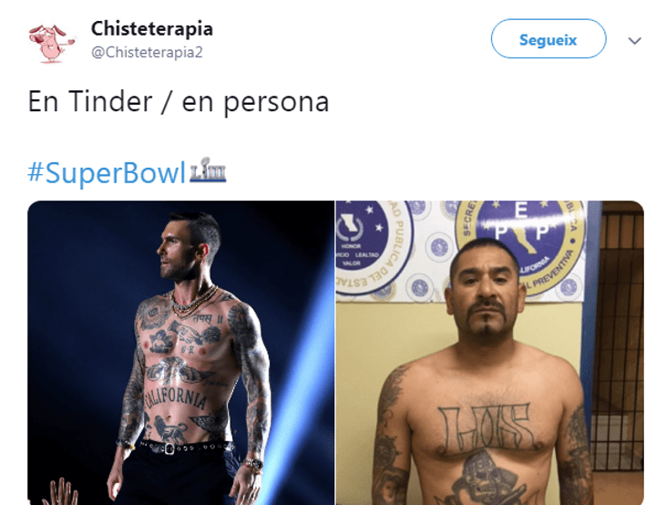Screen dimensions: 666x505
Task: Open the Chisteterapia pig avatar
Action: coord(51,44)
